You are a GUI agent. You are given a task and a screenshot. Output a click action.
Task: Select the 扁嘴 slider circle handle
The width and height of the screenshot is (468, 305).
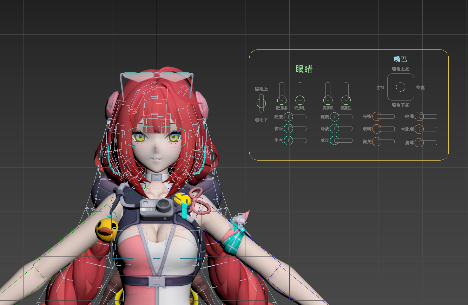click(419, 142)
